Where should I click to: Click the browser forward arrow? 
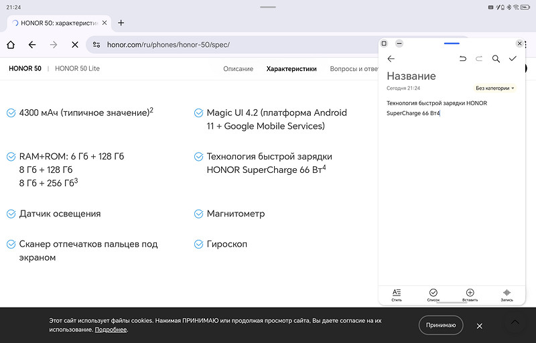point(54,45)
